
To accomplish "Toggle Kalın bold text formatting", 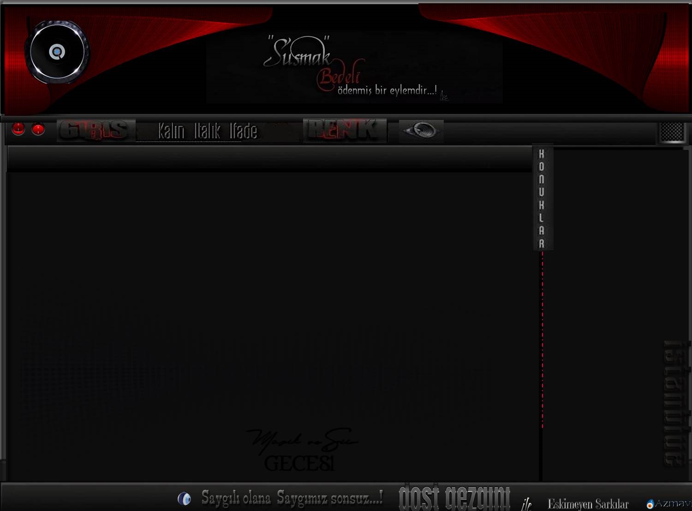I will 171,131.
